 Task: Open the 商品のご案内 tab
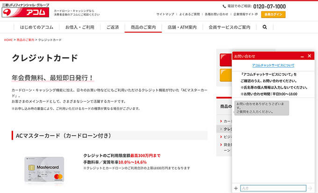143,27
